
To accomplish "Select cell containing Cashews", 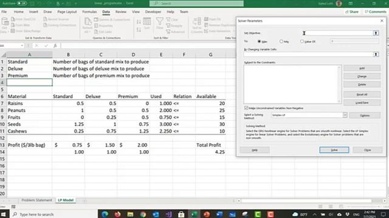I will point(29,131).
